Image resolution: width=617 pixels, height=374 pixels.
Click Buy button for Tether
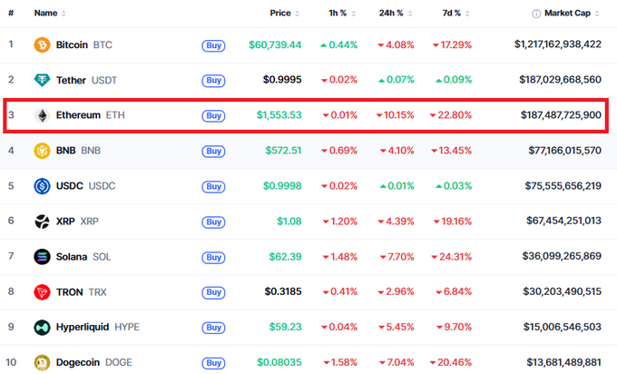click(213, 81)
